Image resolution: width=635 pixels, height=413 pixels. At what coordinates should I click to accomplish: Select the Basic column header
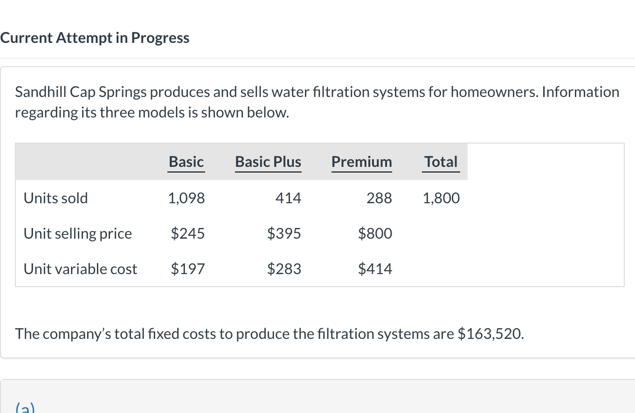pyautogui.click(x=186, y=162)
